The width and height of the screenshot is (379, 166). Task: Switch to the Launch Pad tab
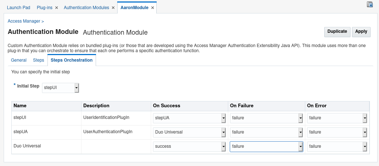tap(19, 8)
